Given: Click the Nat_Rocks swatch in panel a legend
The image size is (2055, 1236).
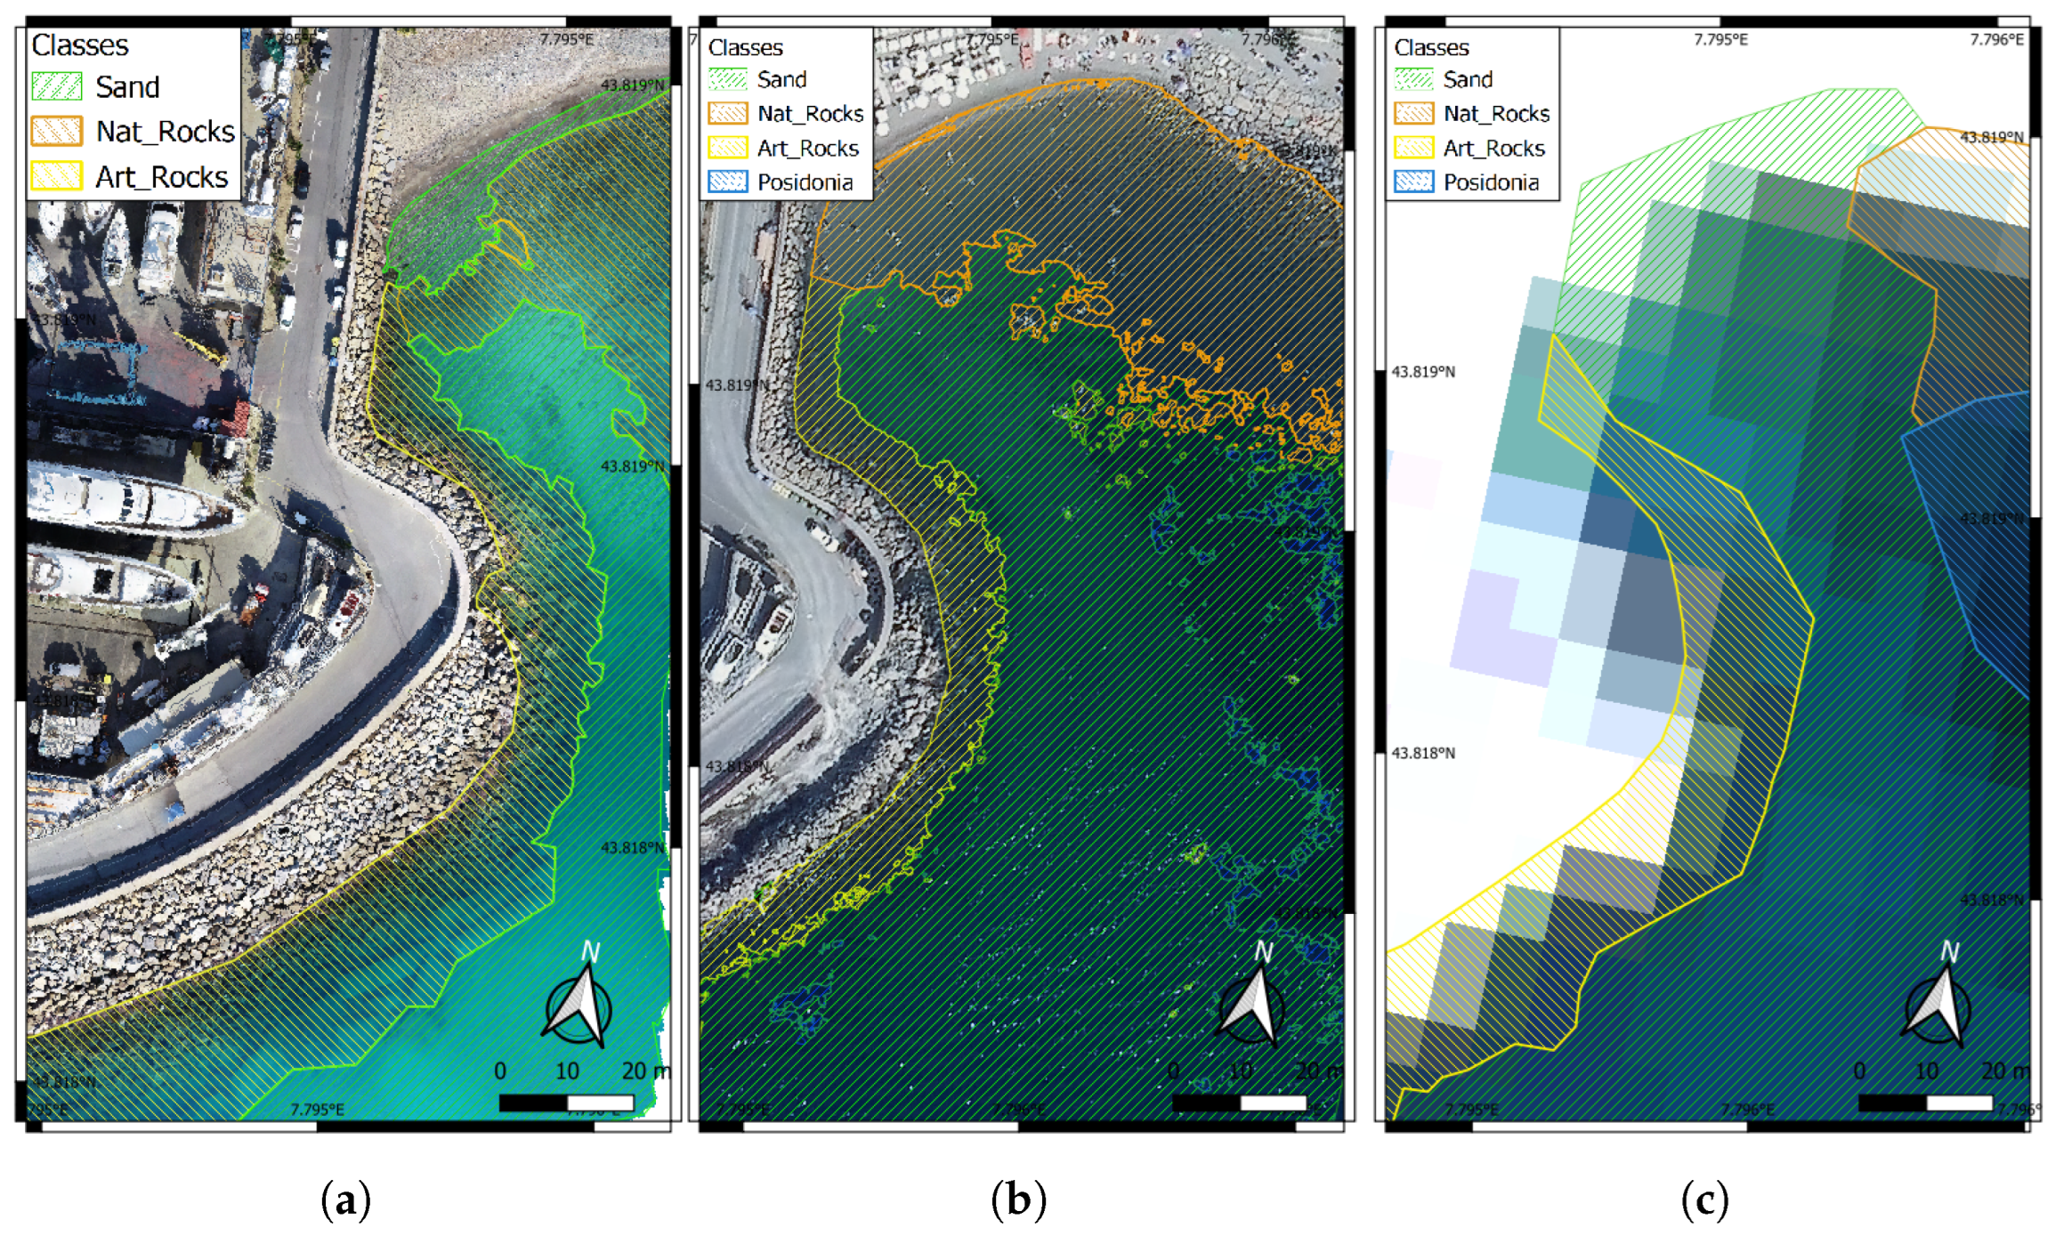Looking at the screenshot, I should (x=57, y=132).
